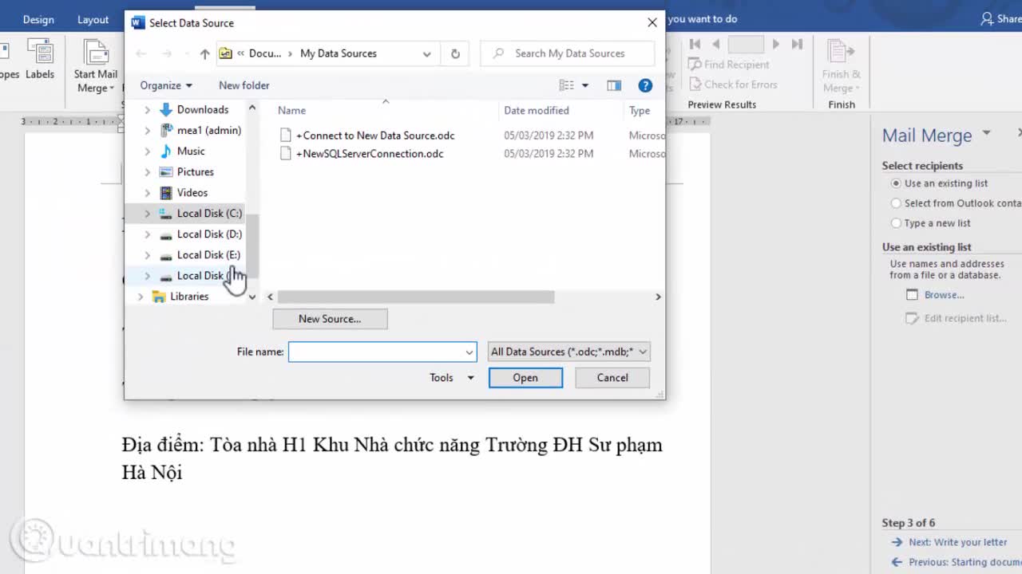Select Downloads folder in tree
The height and width of the screenshot is (574, 1022).
click(x=202, y=109)
